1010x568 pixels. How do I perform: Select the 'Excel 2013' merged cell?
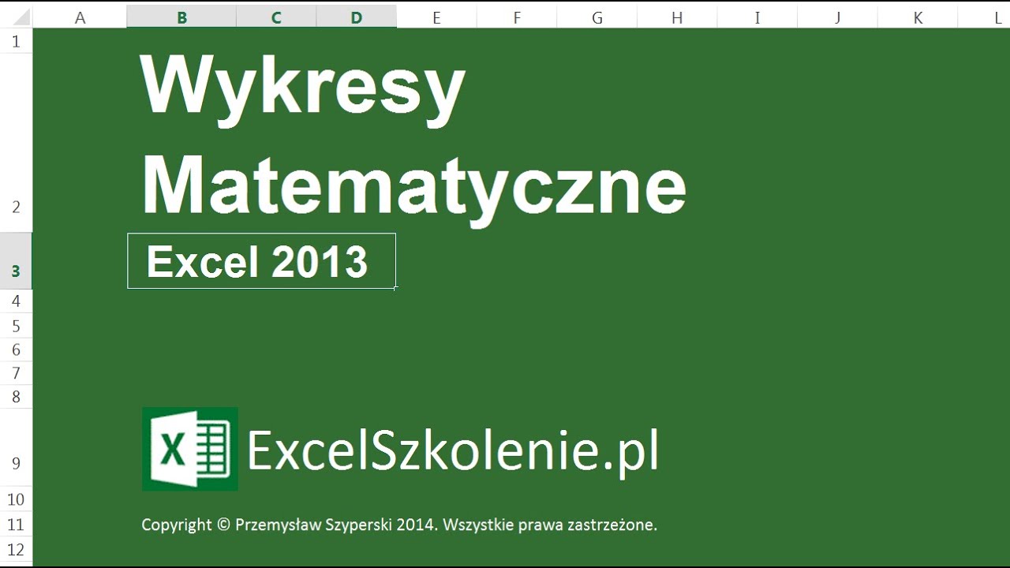coord(261,261)
